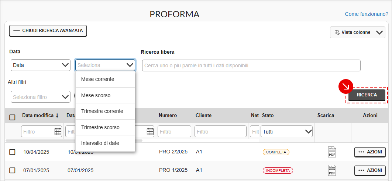The width and height of the screenshot is (392, 181).
Task: Download PDF for PRO 2/2025
Action: (332, 152)
